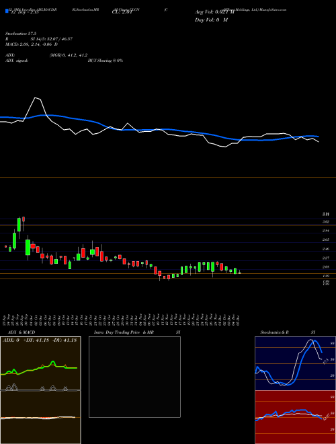Select the 'CL: 2.01' closing price text
Viewport: 336px width, 444px height.
122,12
